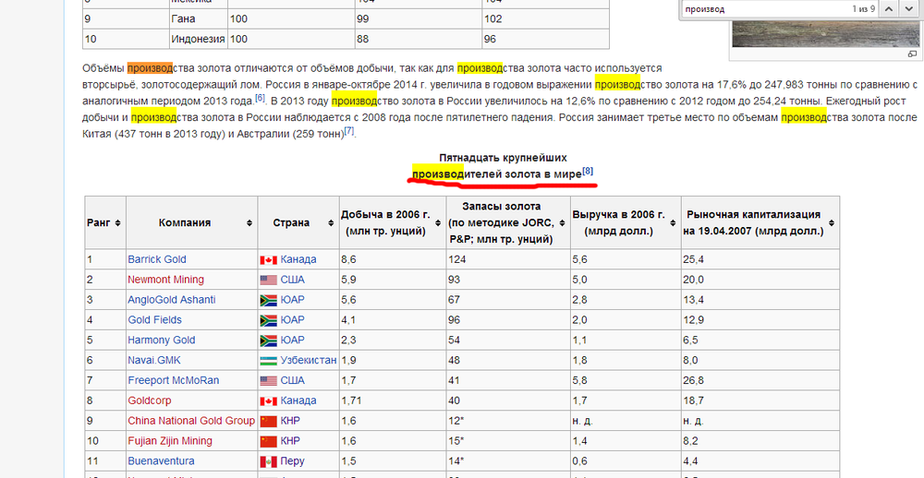924x478 pixels.
Task: Click value «1,71» in Goldcorp row
Action: [x=351, y=400]
